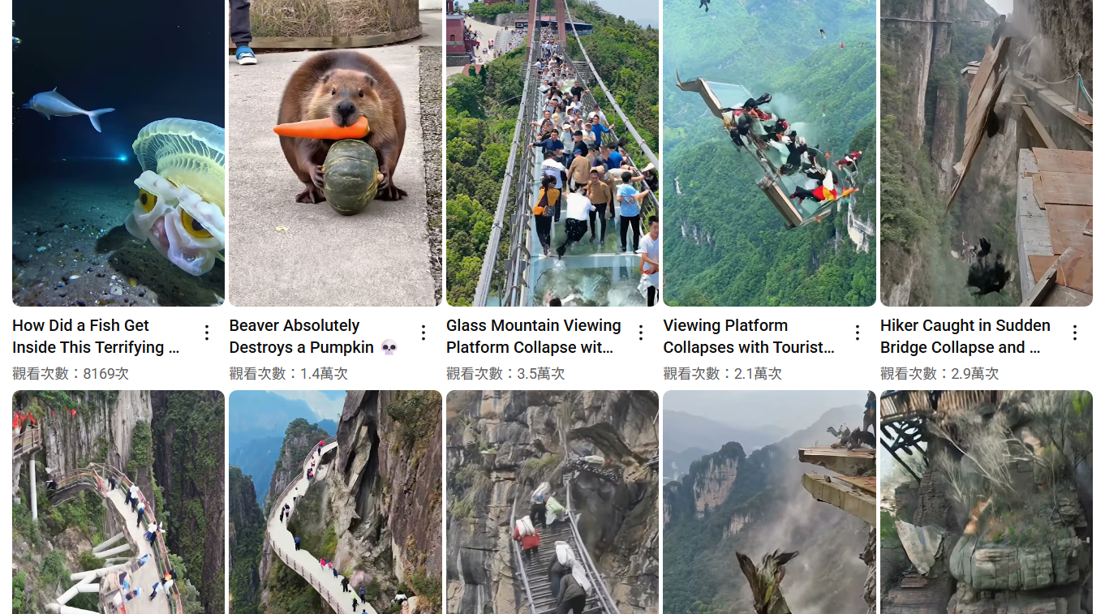This screenshot has height=614, width=1105.
Task: Open 'Glass Mountain Viewing Platform Collapse' title link
Action: [x=534, y=337]
